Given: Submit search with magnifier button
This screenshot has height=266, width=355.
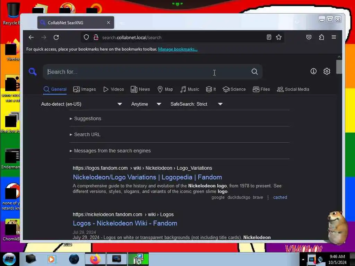Looking at the screenshot, I should (x=255, y=72).
